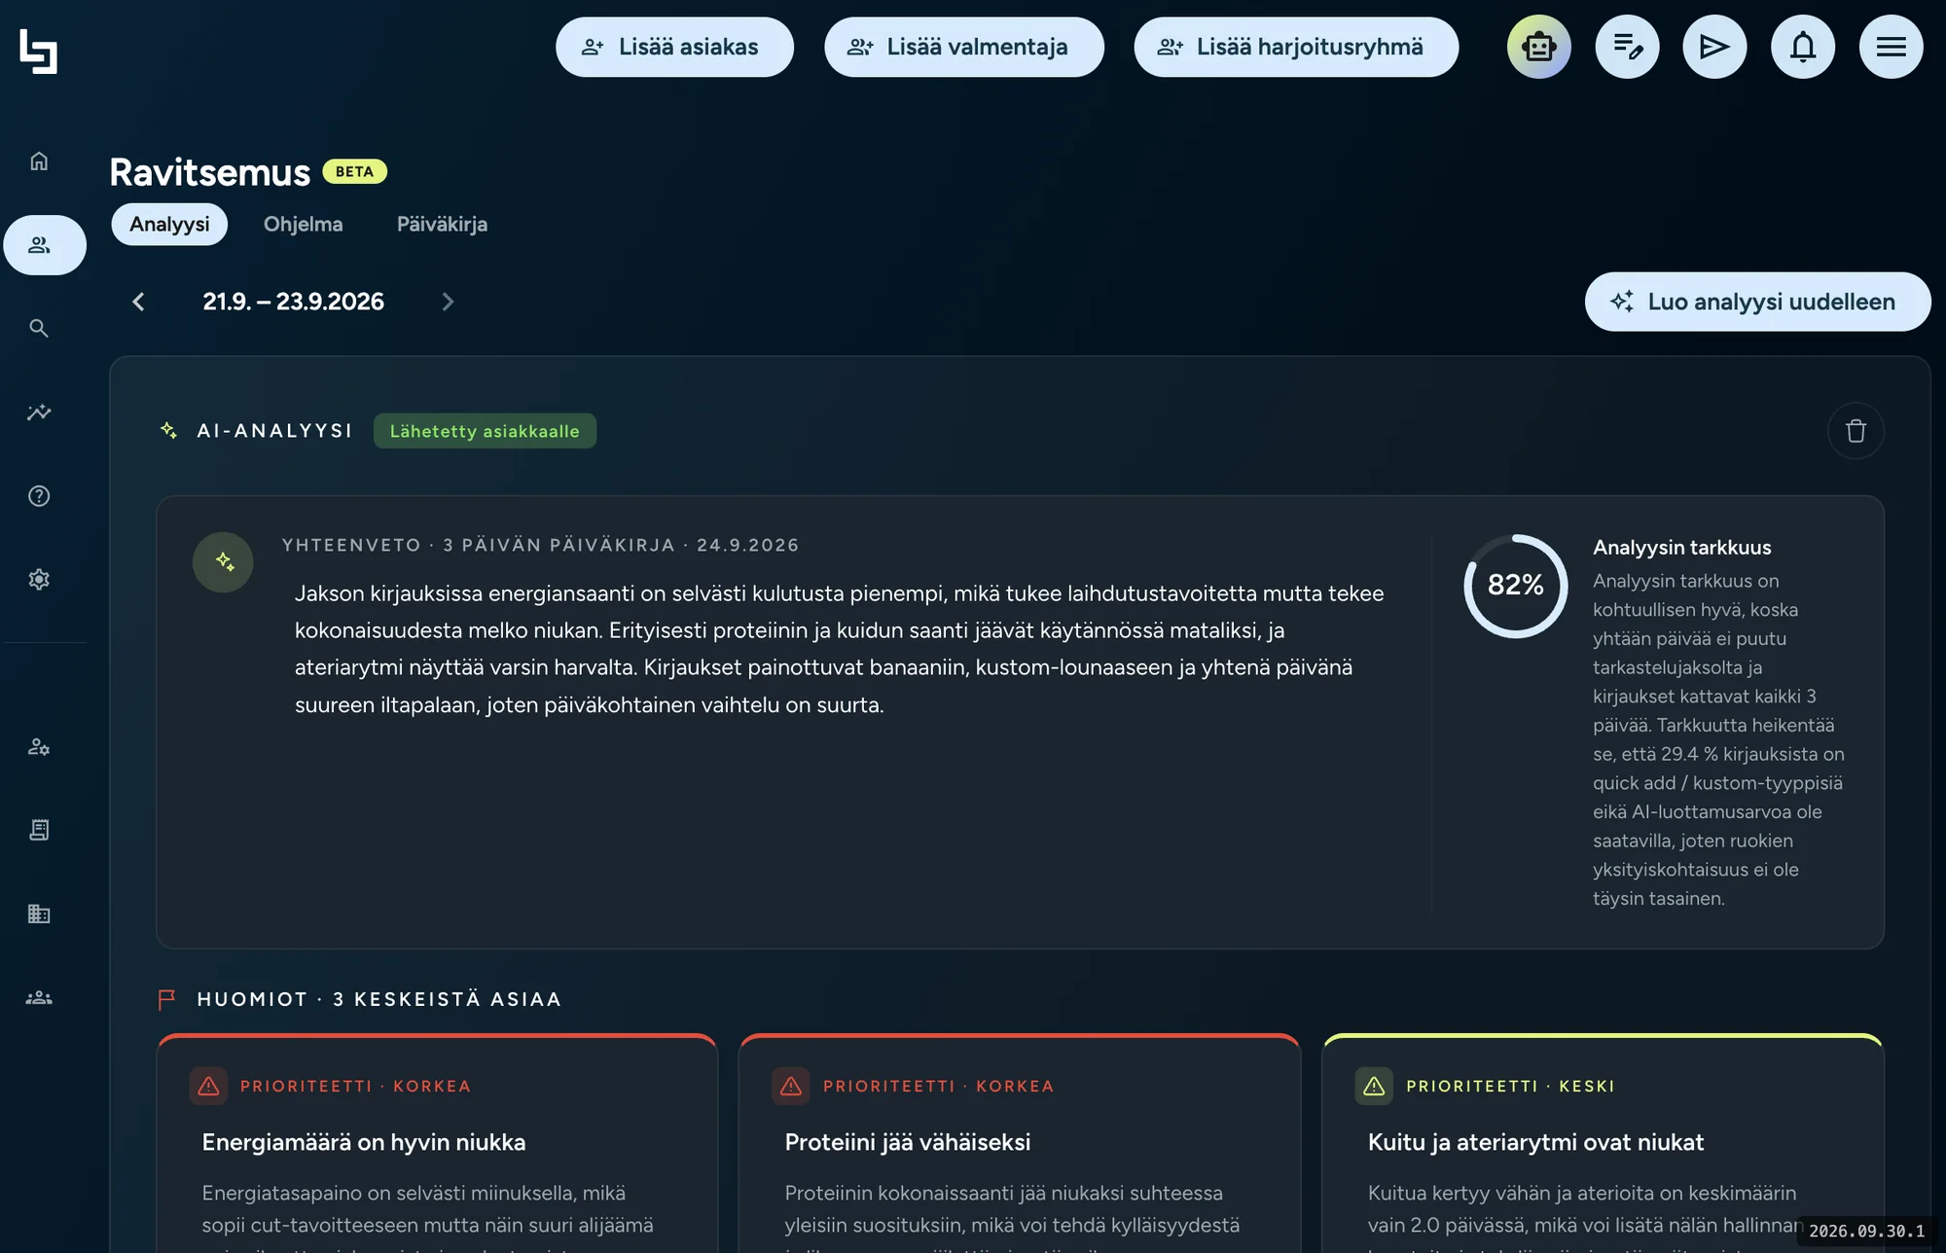Click the version label 2026.09.30.1
The height and width of the screenshot is (1253, 1946).
[x=1866, y=1231]
